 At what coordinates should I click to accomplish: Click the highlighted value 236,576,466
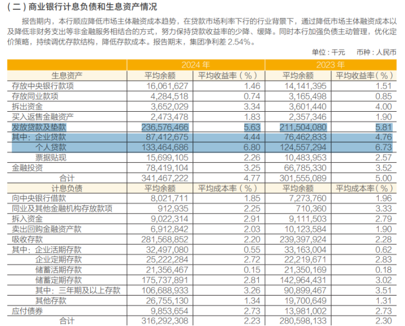(x=165, y=127)
